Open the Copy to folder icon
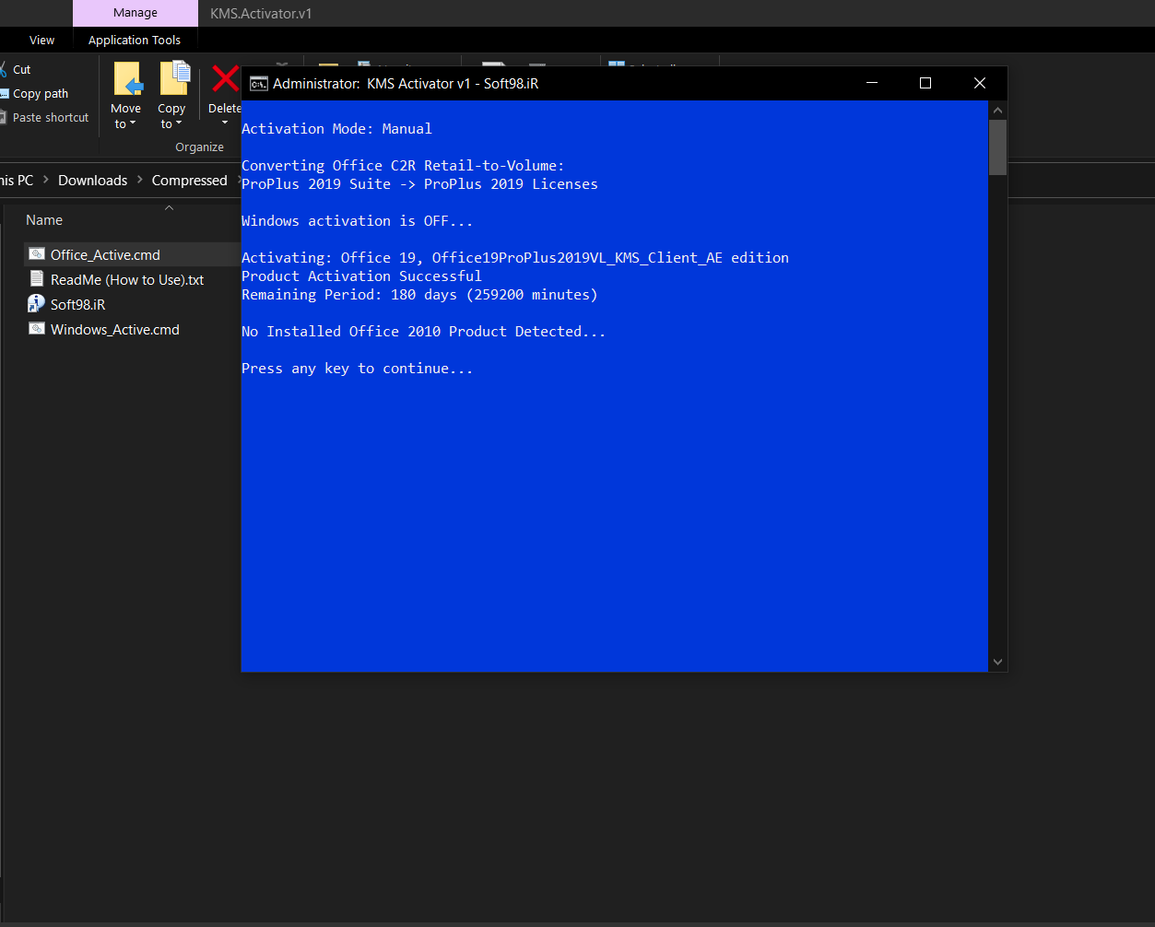1155x927 pixels. (174, 79)
